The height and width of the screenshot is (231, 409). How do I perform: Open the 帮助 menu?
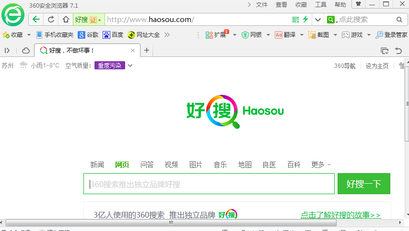[340, 5]
